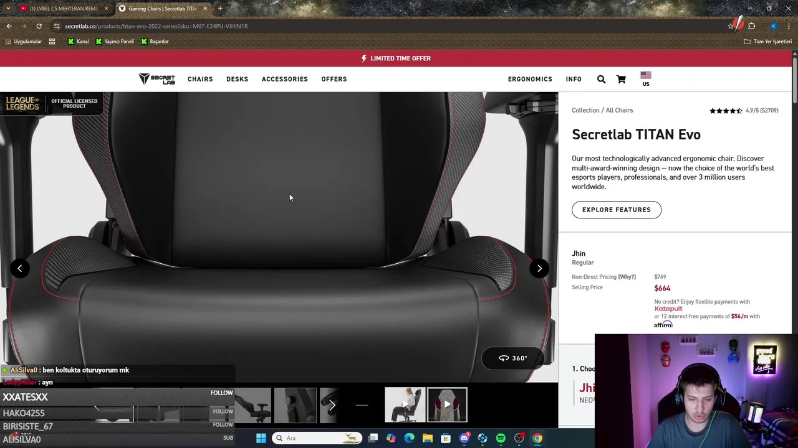The image size is (798, 448).
Task: Open the US region flag selector
Action: tap(646, 79)
